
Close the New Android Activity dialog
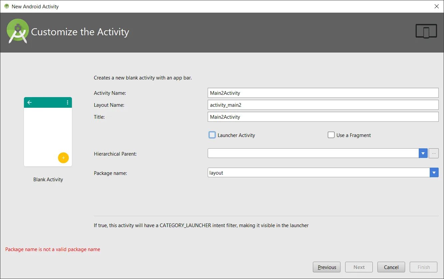[436, 6]
